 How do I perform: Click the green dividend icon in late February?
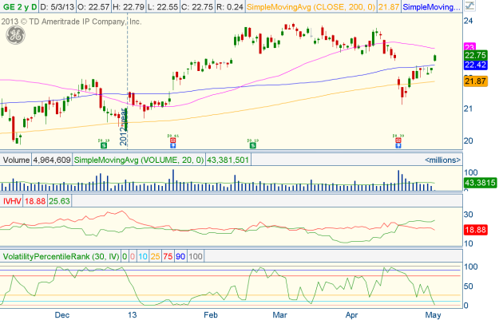pyautogui.click(x=252, y=145)
